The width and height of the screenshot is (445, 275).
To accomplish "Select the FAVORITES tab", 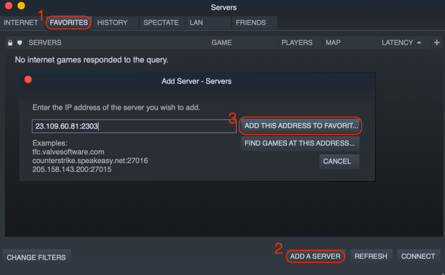I will (x=68, y=22).
